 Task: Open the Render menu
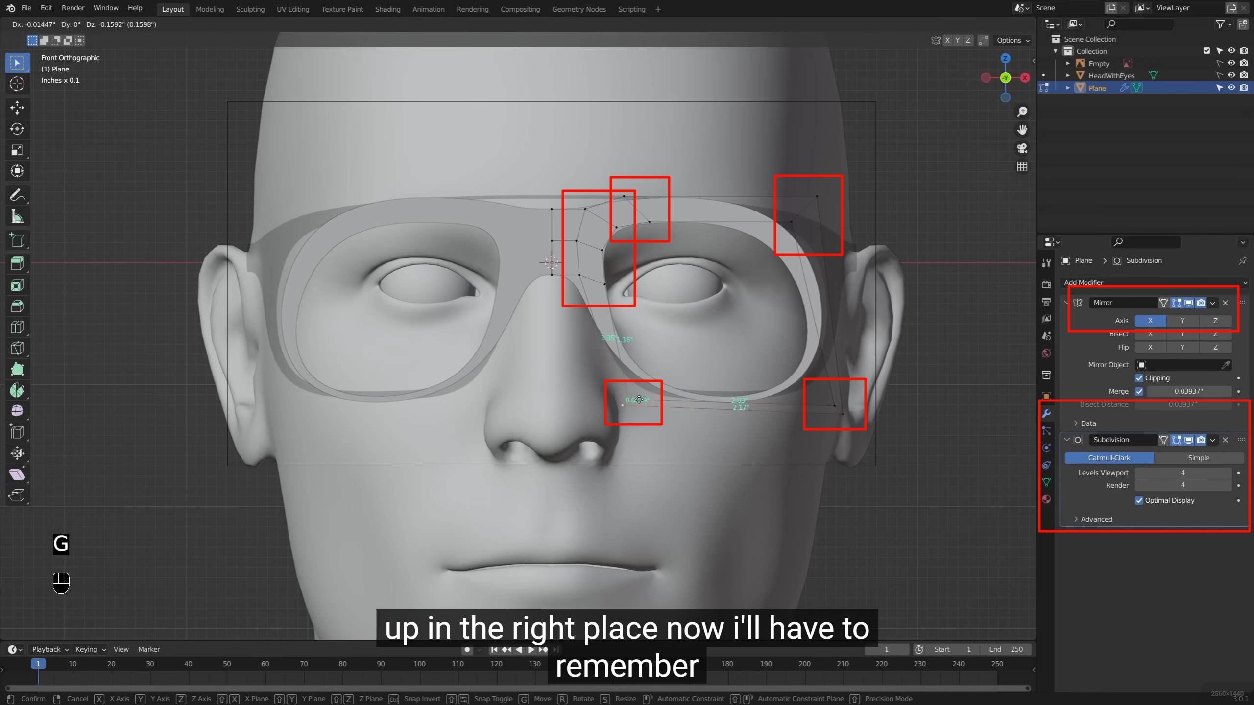(x=72, y=8)
